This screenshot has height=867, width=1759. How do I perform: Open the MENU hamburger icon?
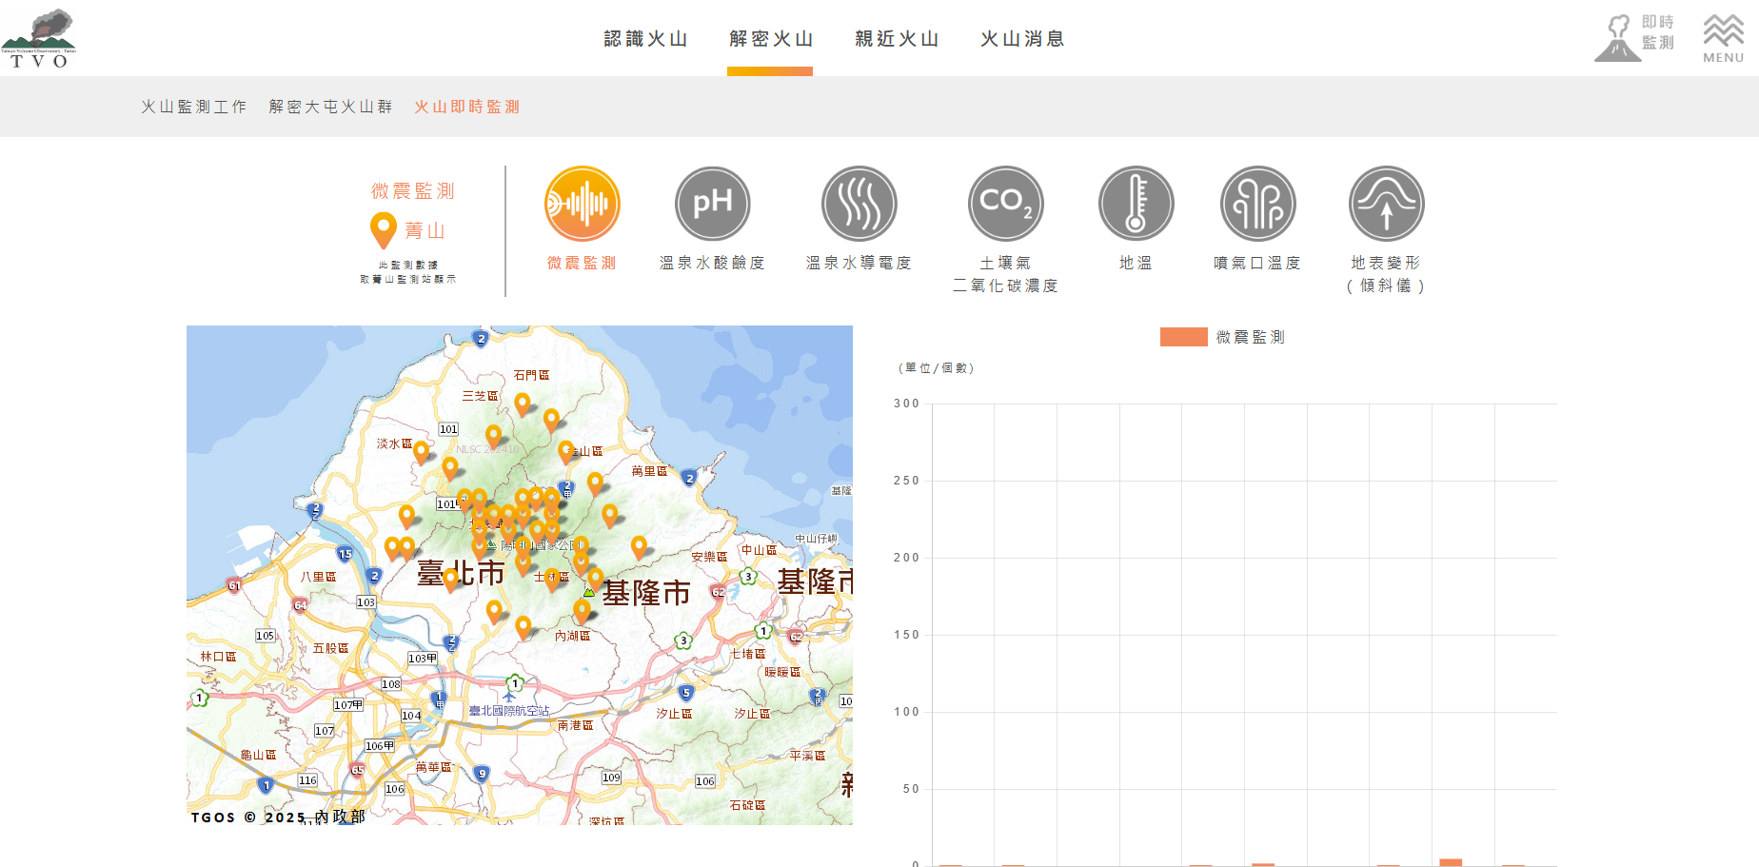(x=1723, y=38)
